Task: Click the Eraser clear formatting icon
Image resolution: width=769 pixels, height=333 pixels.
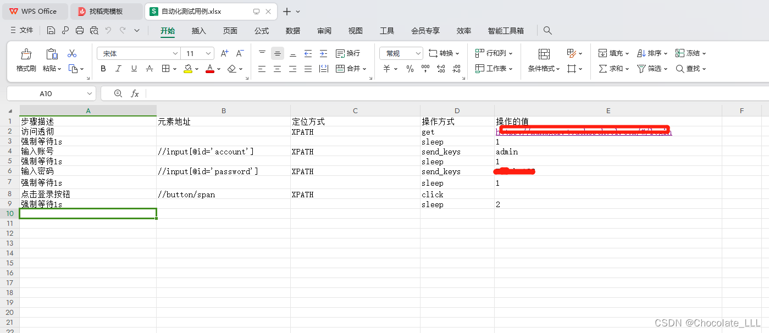Action: 231,69
